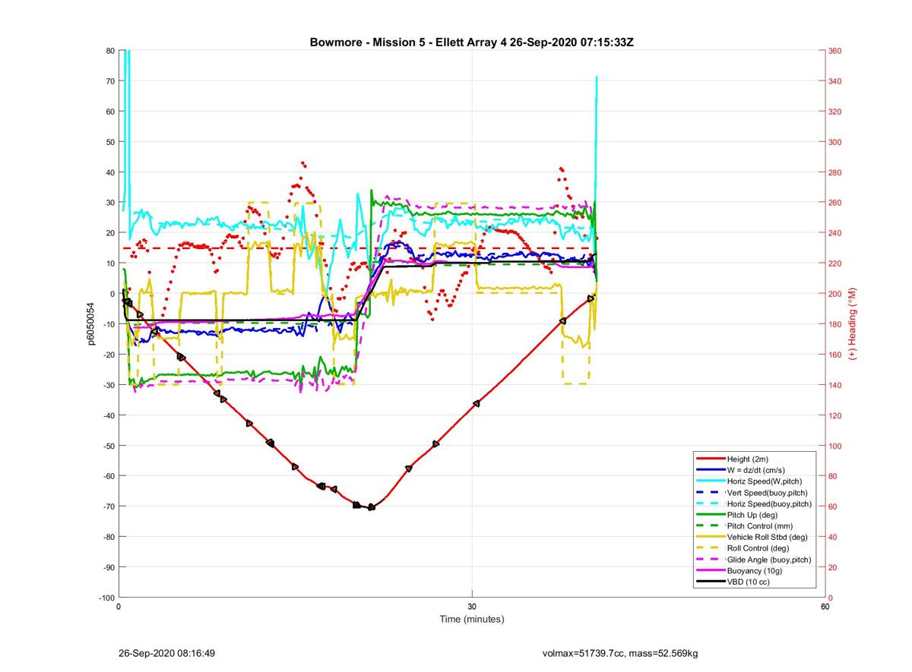Click the red '100' heading tick label
Viewport: 912px width, 672px height.
(835, 446)
